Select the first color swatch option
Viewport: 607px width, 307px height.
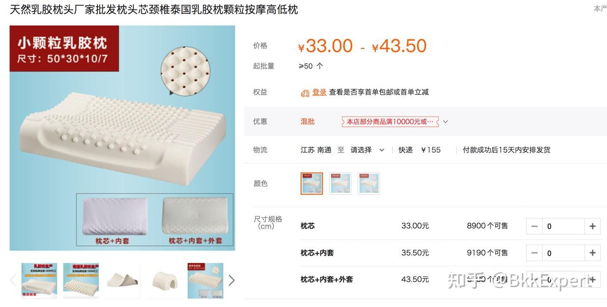click(312, 183)
